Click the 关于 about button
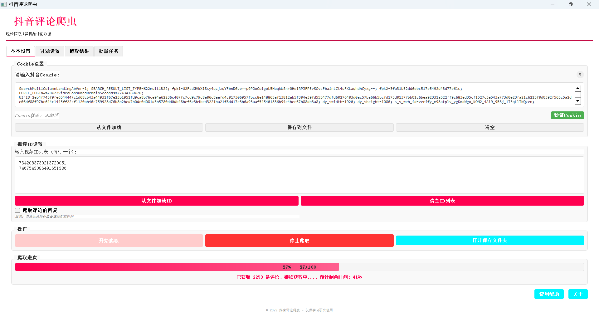Image resolution: width=599 pixels, height=317 pixels. (x=578, y=294)
